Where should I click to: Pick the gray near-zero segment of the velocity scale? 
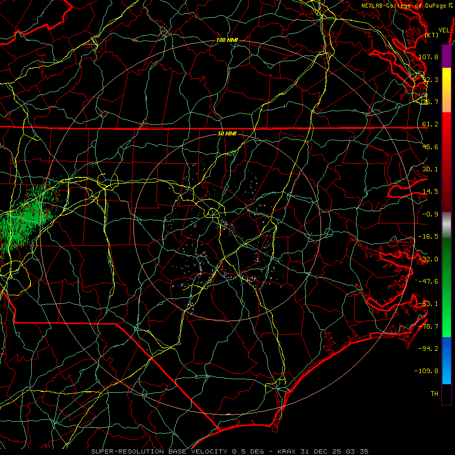(x=446, y=225)
